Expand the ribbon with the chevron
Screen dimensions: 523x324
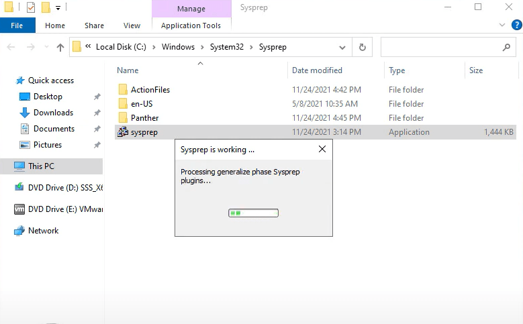click(502, 25)
